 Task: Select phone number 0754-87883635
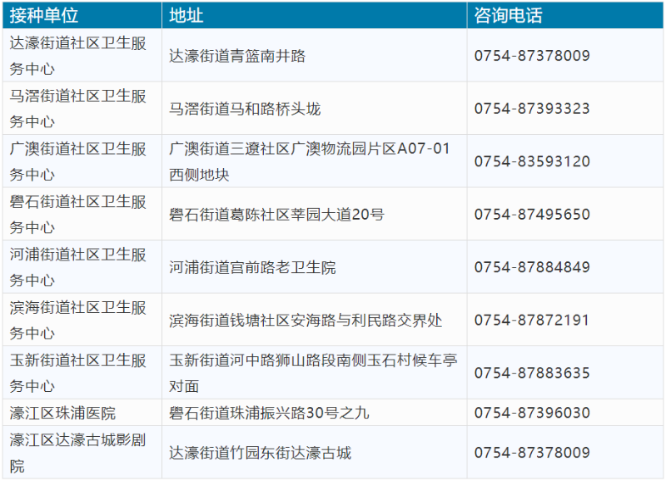pyautogui.click(x=532, y=373)
